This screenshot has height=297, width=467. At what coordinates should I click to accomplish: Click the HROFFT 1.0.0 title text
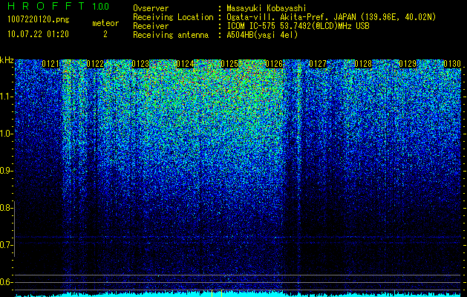(59, 6)
